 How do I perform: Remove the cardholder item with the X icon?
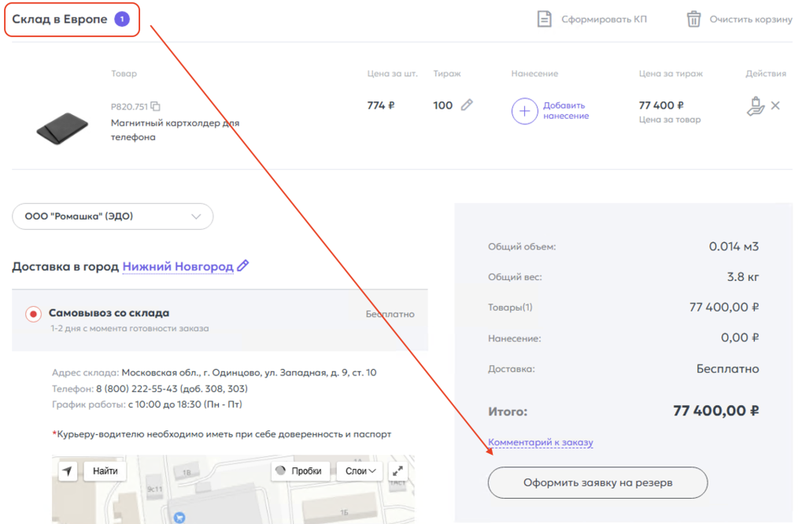coord(775,105)
